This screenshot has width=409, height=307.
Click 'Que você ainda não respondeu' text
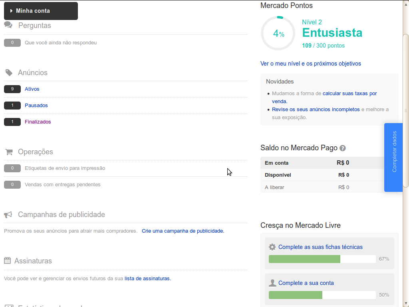pos(61,43)
